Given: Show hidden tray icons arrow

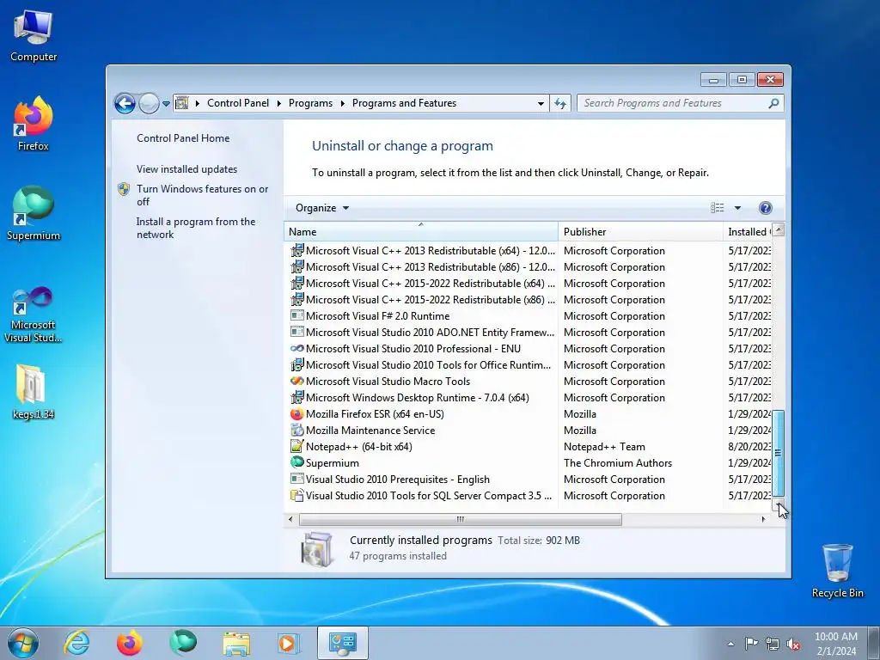Looking at the screenshot, I should [x=730, y=644].
